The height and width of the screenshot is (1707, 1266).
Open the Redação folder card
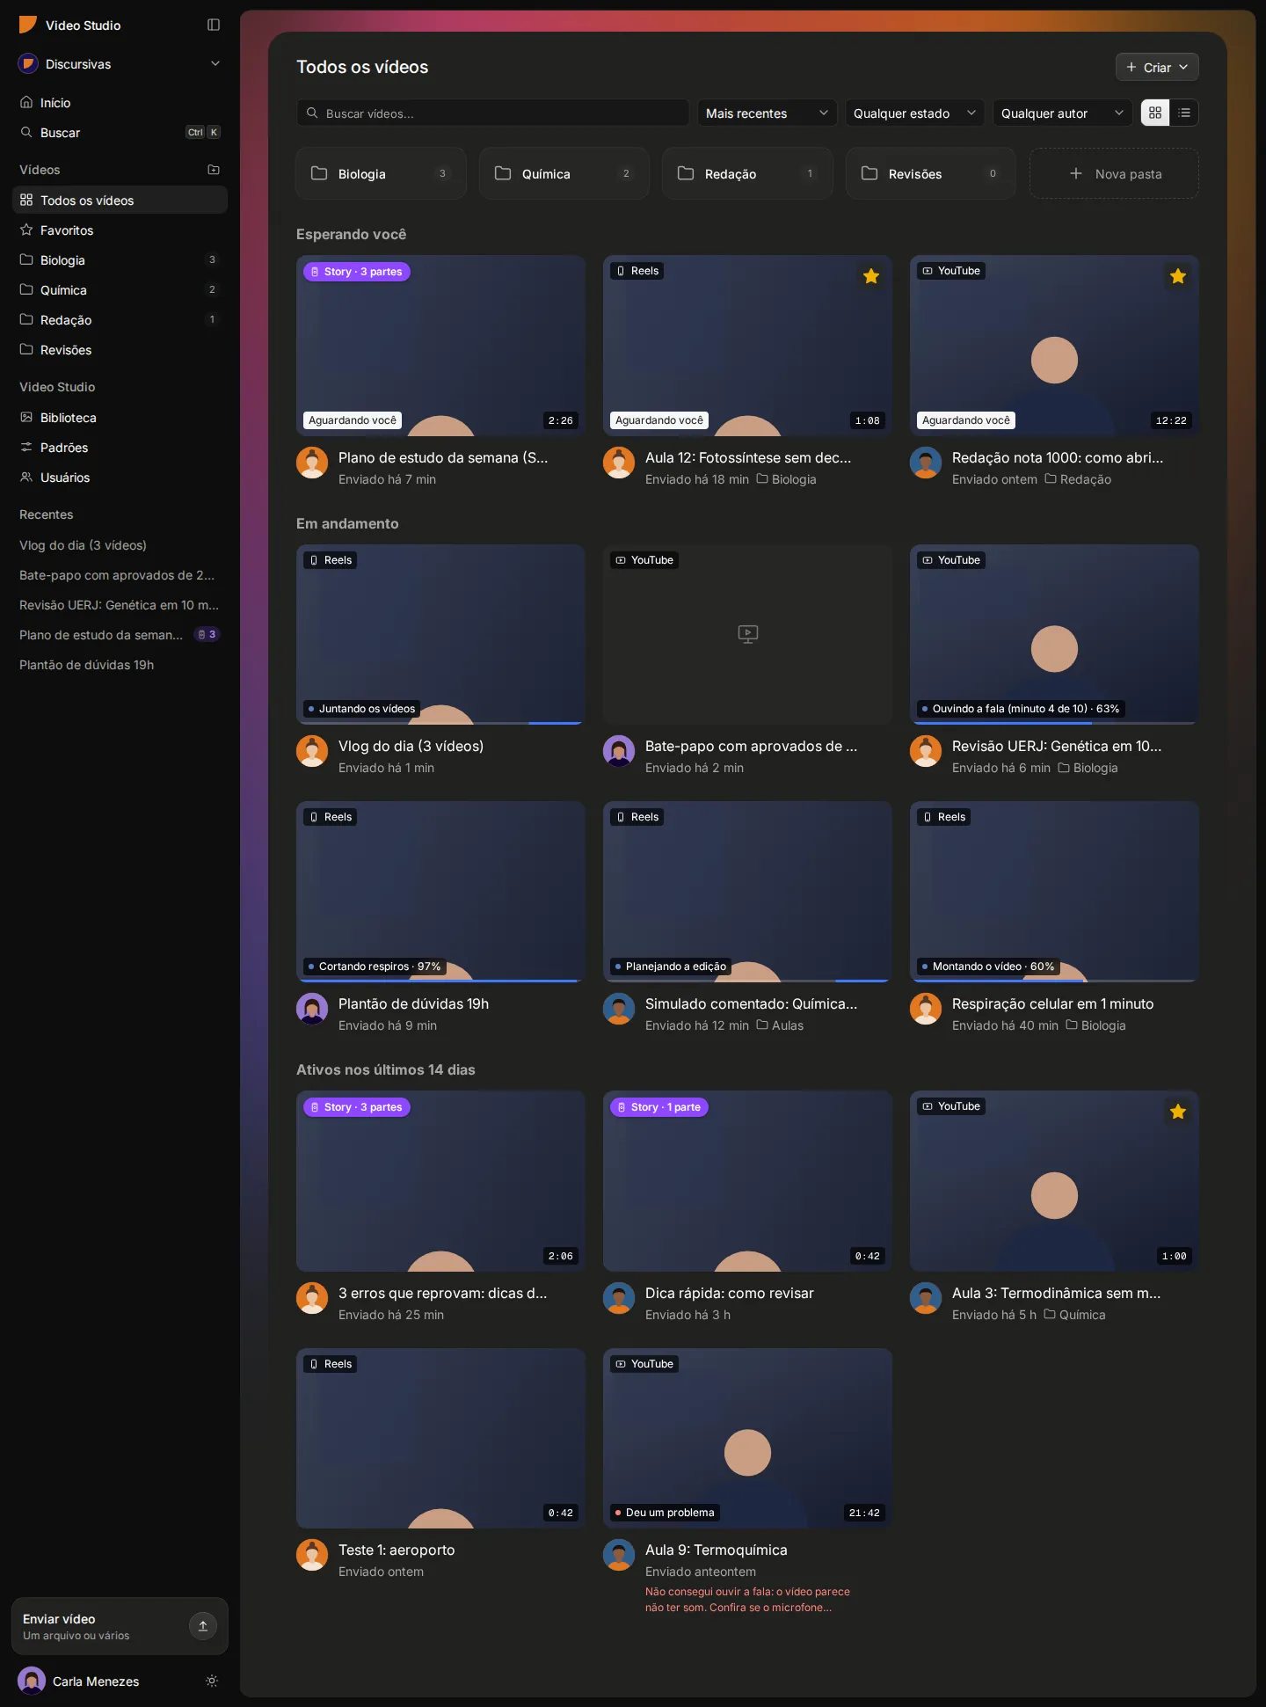pos(747,173)
